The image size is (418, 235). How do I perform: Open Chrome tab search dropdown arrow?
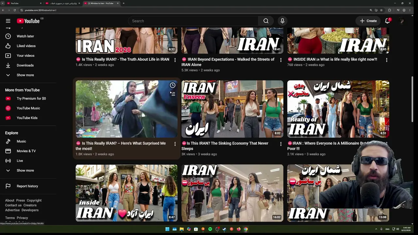pyautogui.click(x=2, y=3)
